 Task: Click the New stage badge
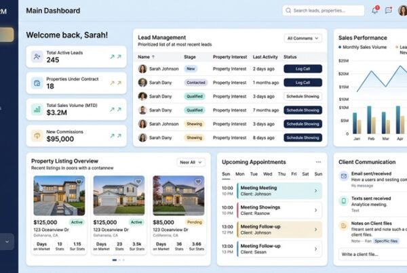[x=191, y=68]
